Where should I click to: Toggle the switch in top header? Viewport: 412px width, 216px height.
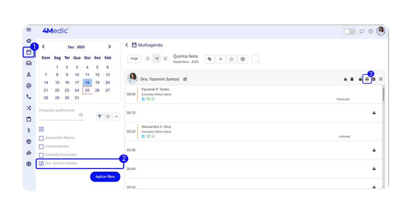pos(349,31)
